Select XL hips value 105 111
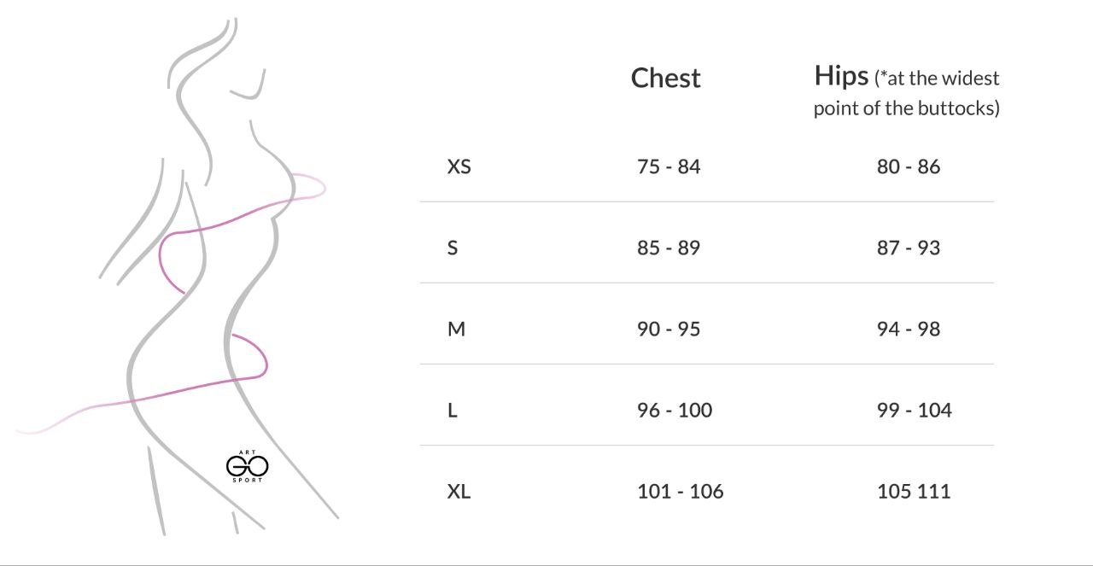 914,491
